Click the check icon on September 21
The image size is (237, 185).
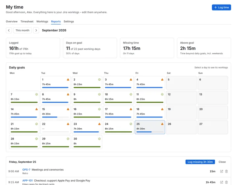pos(37,124)
